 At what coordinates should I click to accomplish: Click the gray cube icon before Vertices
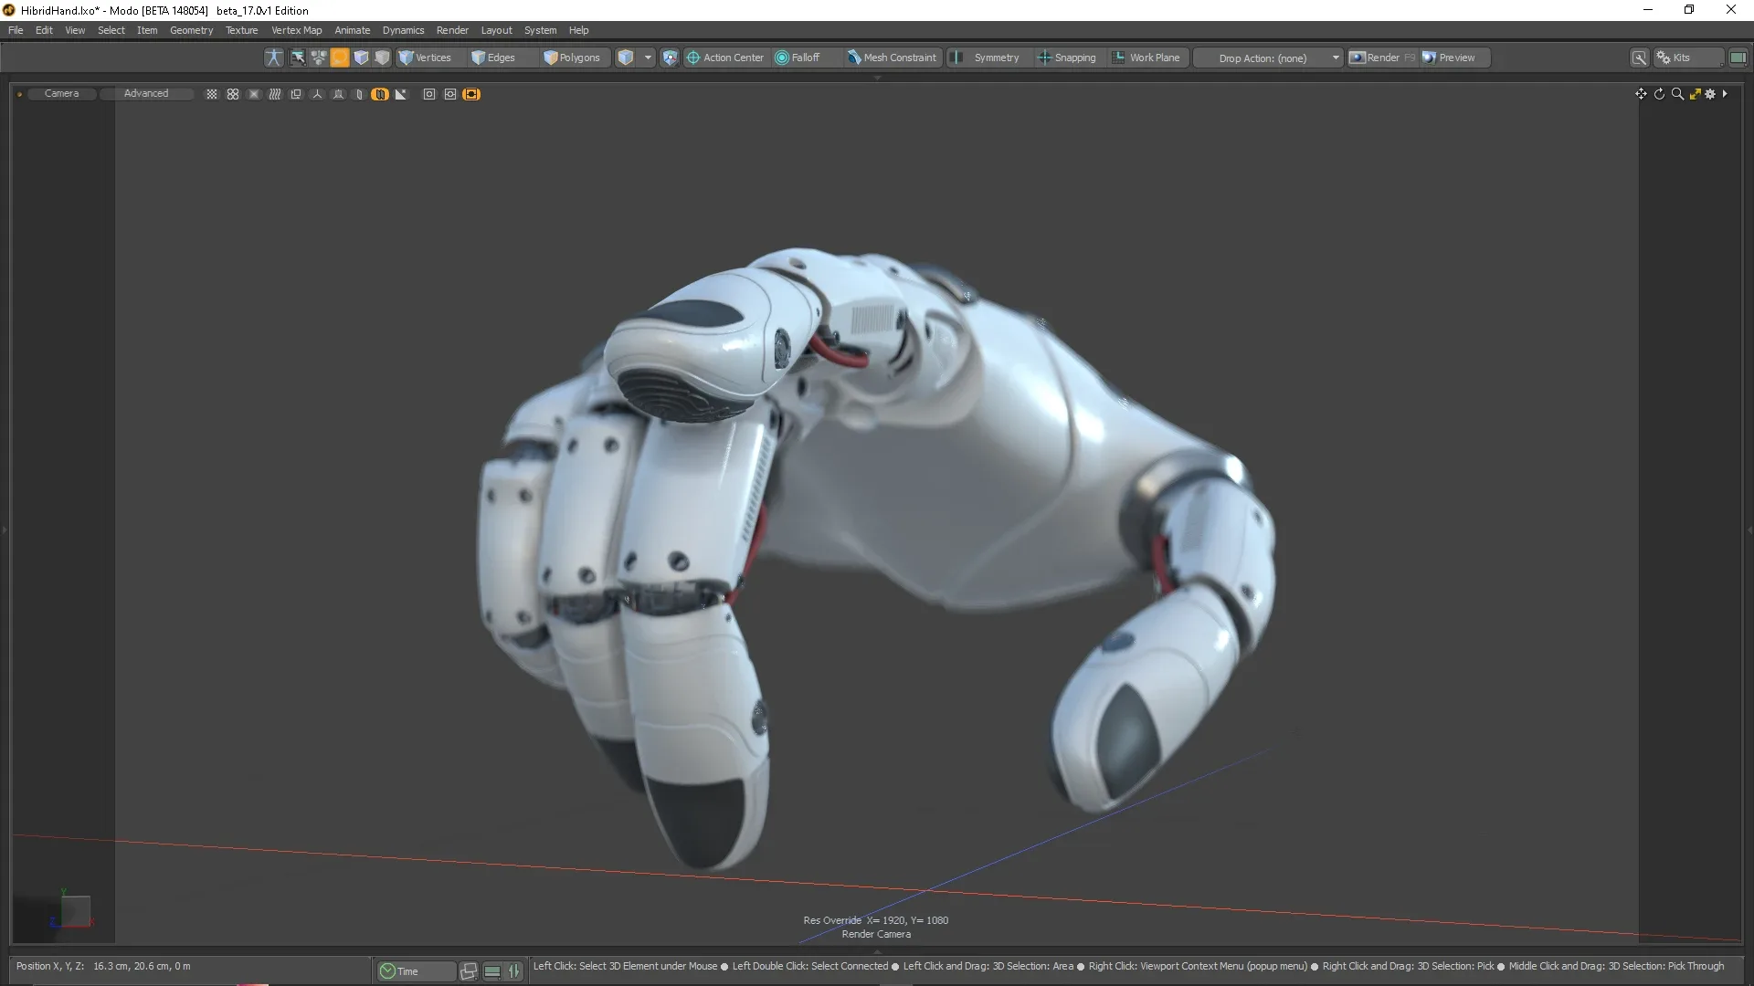(x=382, y=58)
